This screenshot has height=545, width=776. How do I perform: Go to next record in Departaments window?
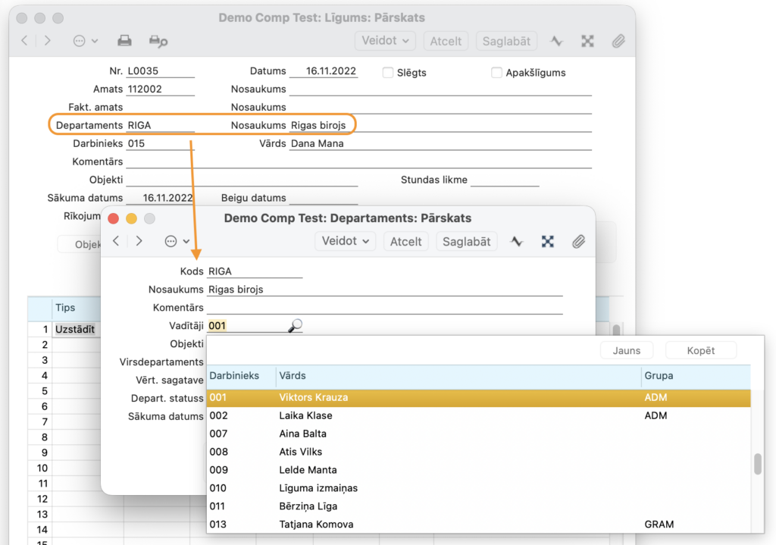coord(139,241)
